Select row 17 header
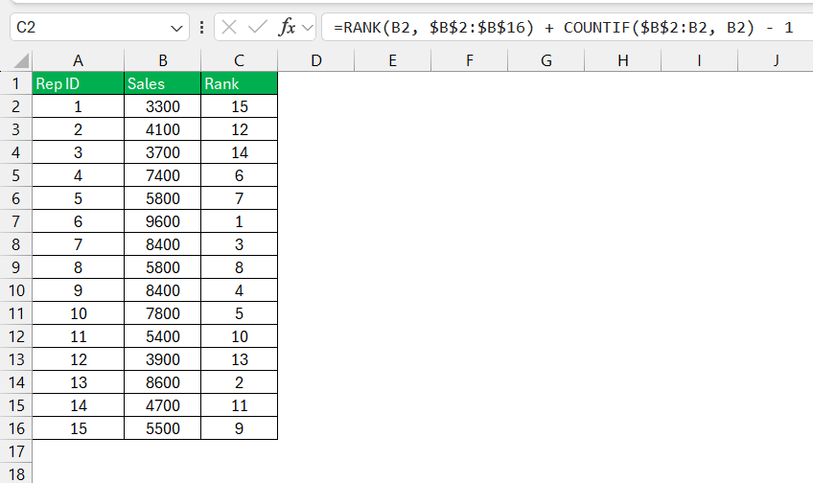Image resolution: width=813 pixels, height=483 pixels. pyautogui.click(x=16, y=451)
